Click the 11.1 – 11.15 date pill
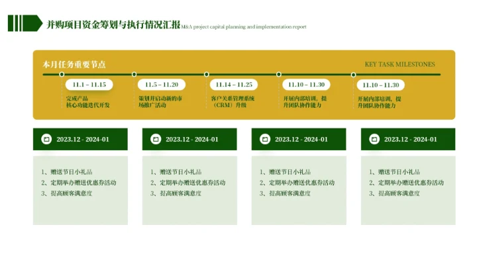 coord(89,85)
